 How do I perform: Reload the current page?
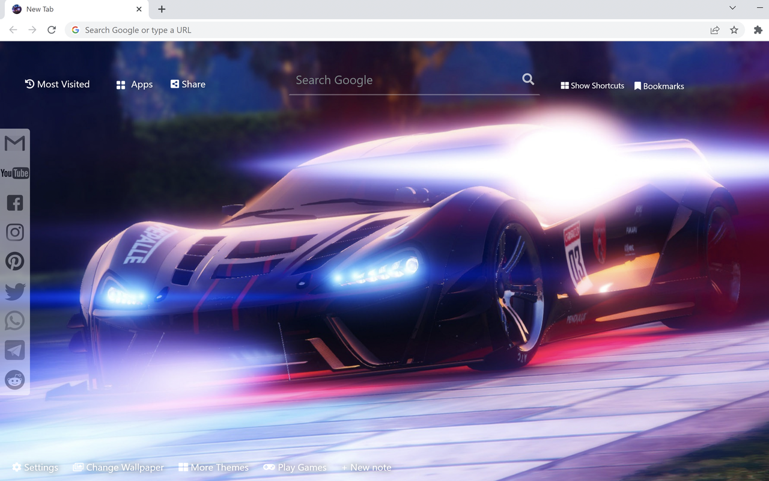tap(52, 30)
